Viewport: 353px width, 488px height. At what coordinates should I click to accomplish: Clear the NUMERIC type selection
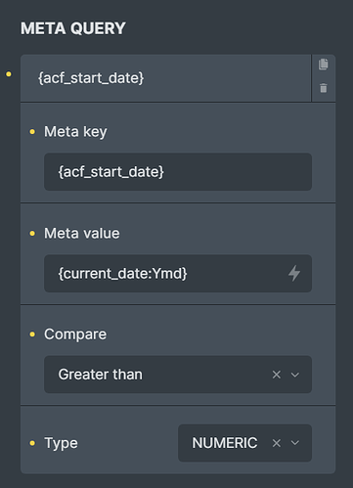pos(277,443)
